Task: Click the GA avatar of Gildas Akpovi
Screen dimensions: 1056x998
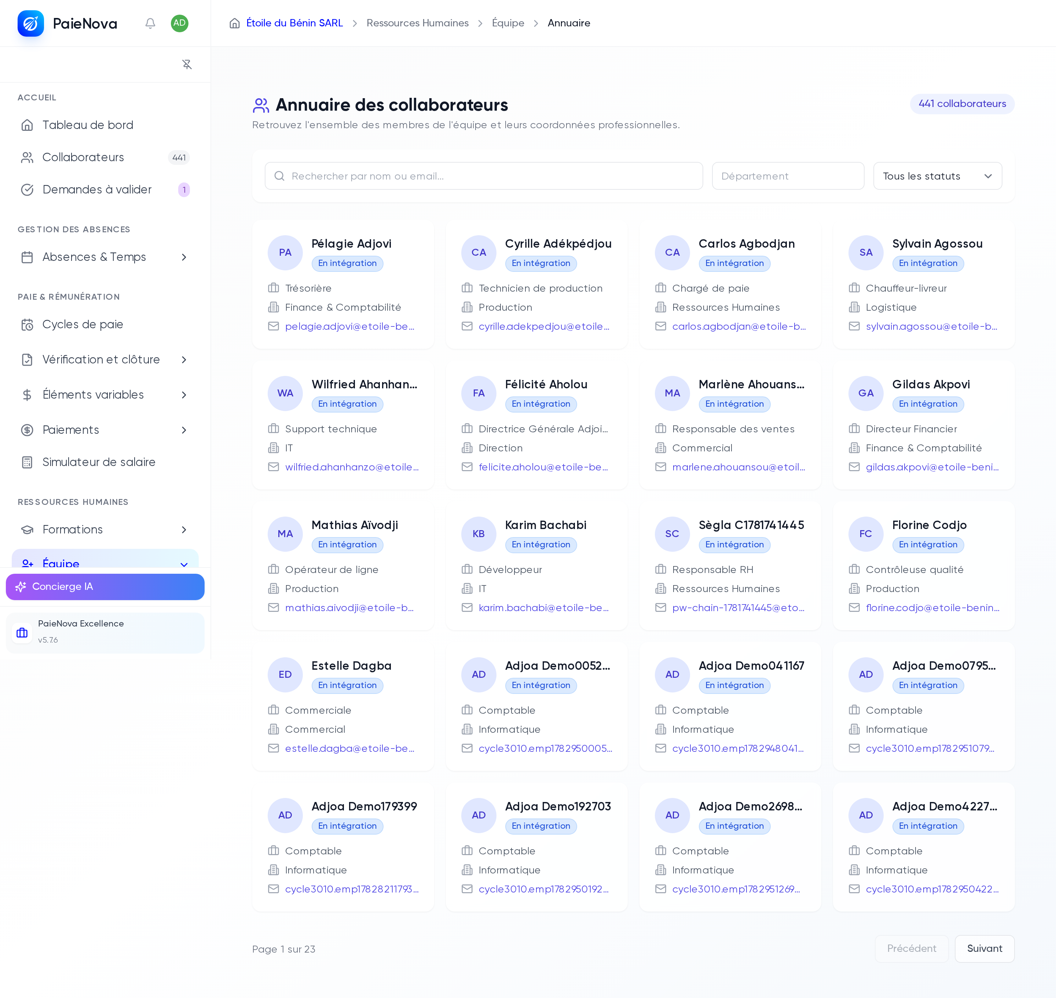Action: 866,393
